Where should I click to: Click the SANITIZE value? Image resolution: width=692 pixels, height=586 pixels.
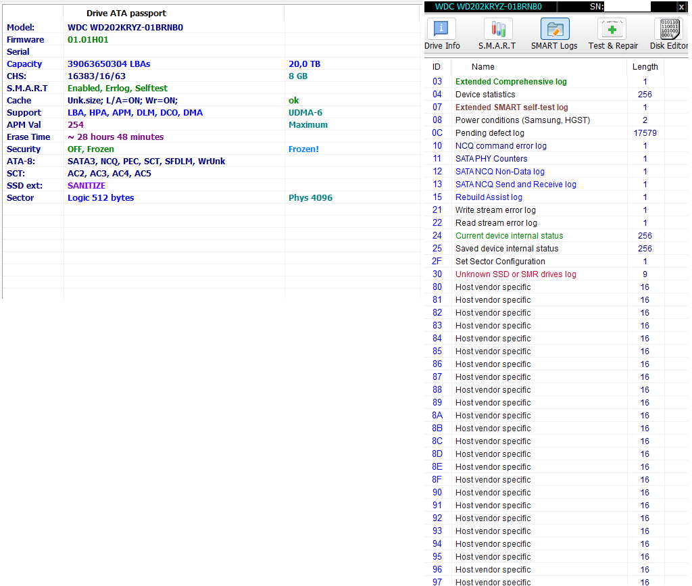click(x=86, y=186)
